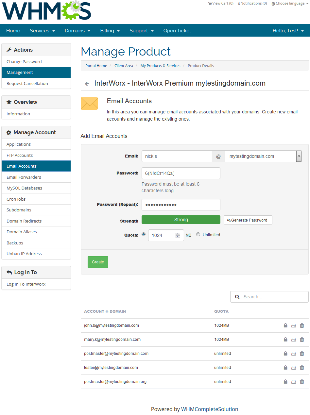
Task: Delete marry.k@mytestingdomain.com with trash icon
Action: (302, 340)
